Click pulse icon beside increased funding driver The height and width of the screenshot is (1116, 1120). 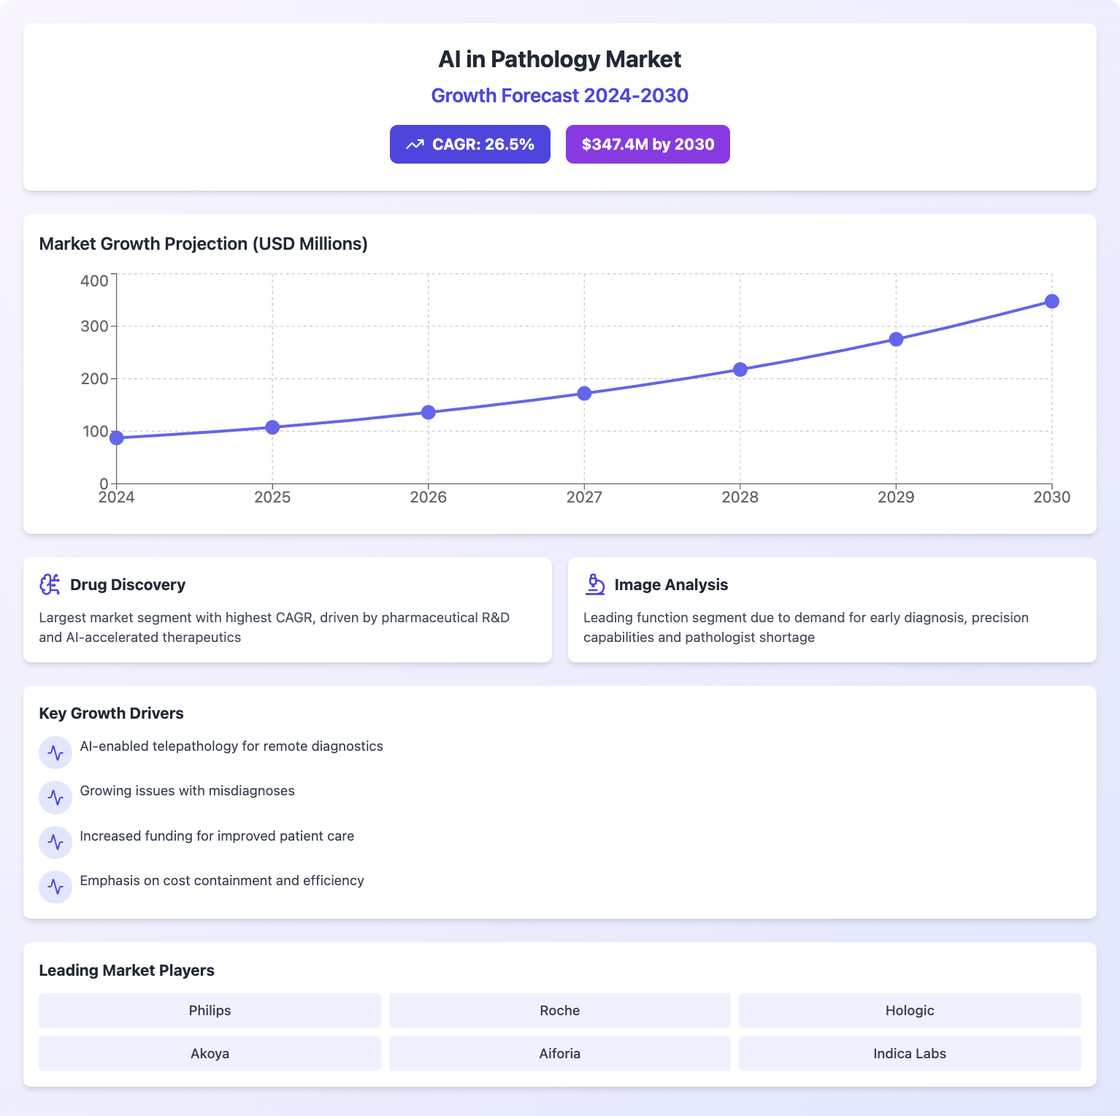pyautogui.click(x=55, y=842)
